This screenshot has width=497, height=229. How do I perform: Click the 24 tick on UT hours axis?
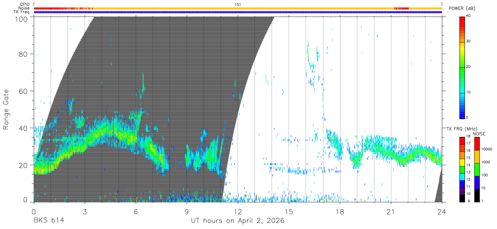(x=442, y=212)
